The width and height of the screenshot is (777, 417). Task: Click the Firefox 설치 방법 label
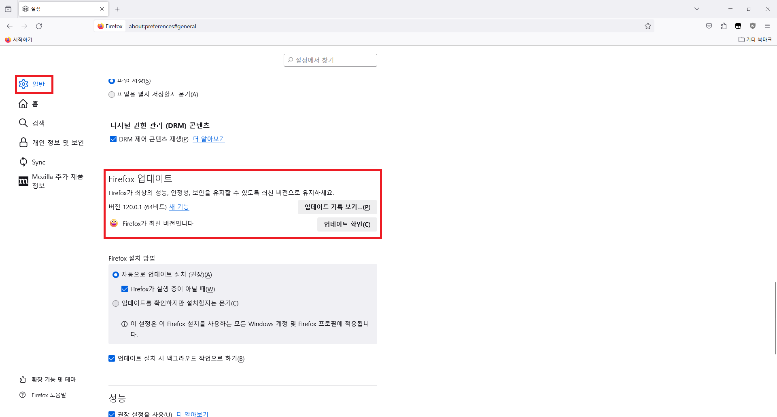click(x=132, y=258)
